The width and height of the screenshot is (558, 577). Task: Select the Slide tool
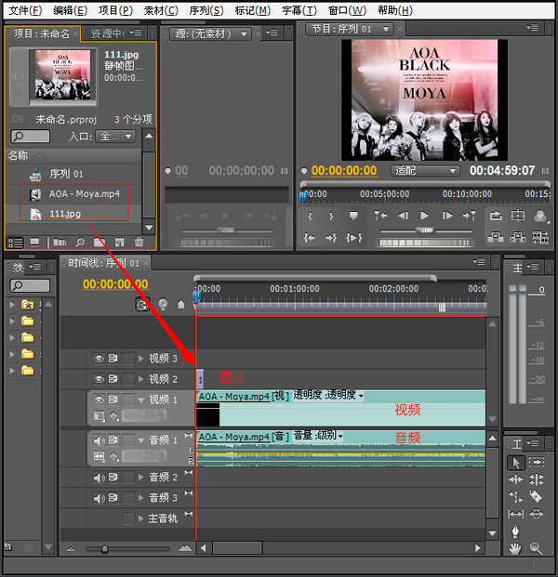[x=537, y=514]
